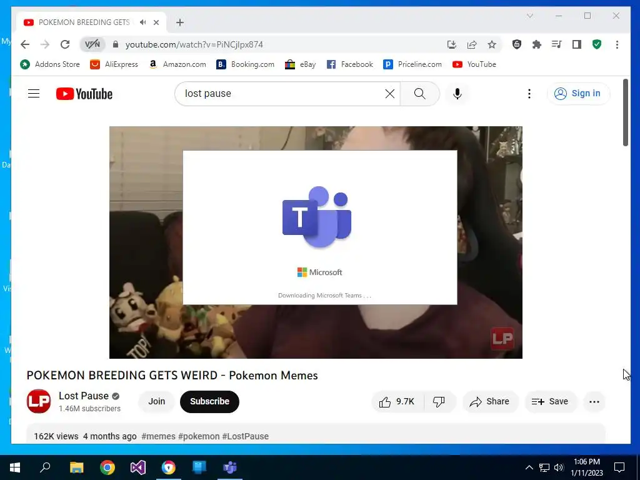Click the install/download page icon in the address bar
Viewport: 640px width, 480px height.
tap(451, 44)
